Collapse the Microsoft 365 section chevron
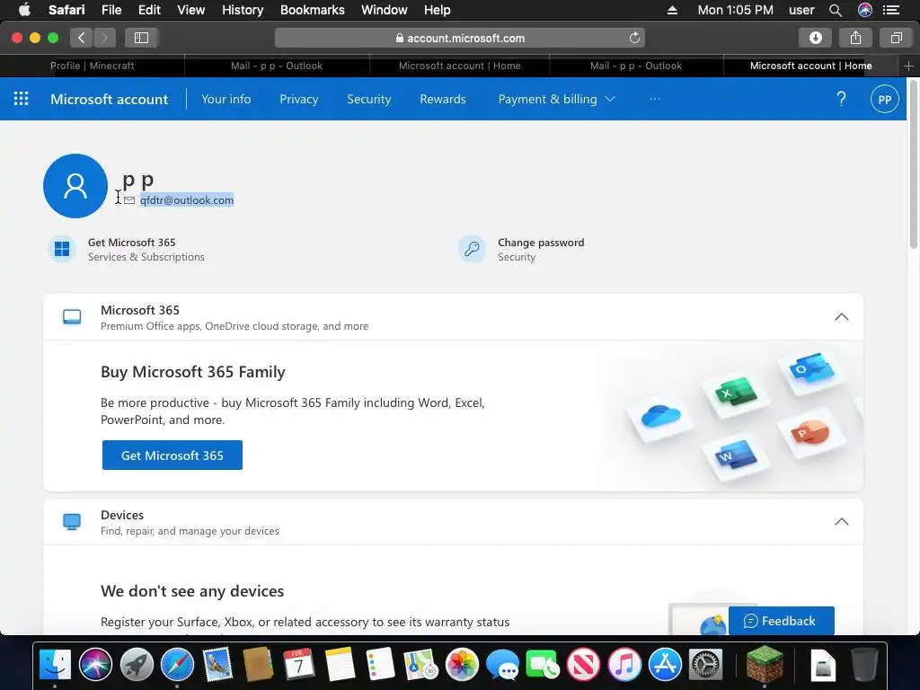This screenshot has height=690, width=920. click(841, 317)
